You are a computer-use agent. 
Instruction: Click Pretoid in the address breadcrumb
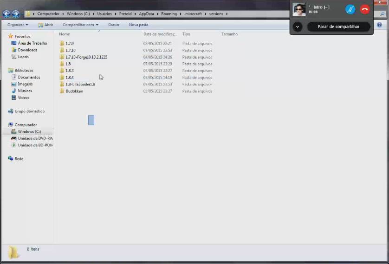click(x=125, y=14)
